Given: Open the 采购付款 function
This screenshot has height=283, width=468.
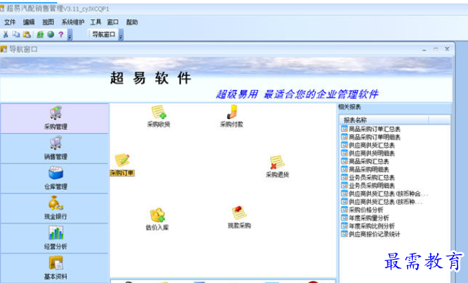Looking at the screenshot, I should pos(232,117).
